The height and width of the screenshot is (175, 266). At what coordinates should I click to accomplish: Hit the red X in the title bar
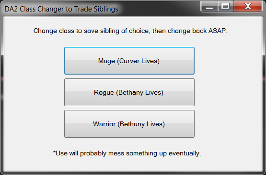click(248, 6)
